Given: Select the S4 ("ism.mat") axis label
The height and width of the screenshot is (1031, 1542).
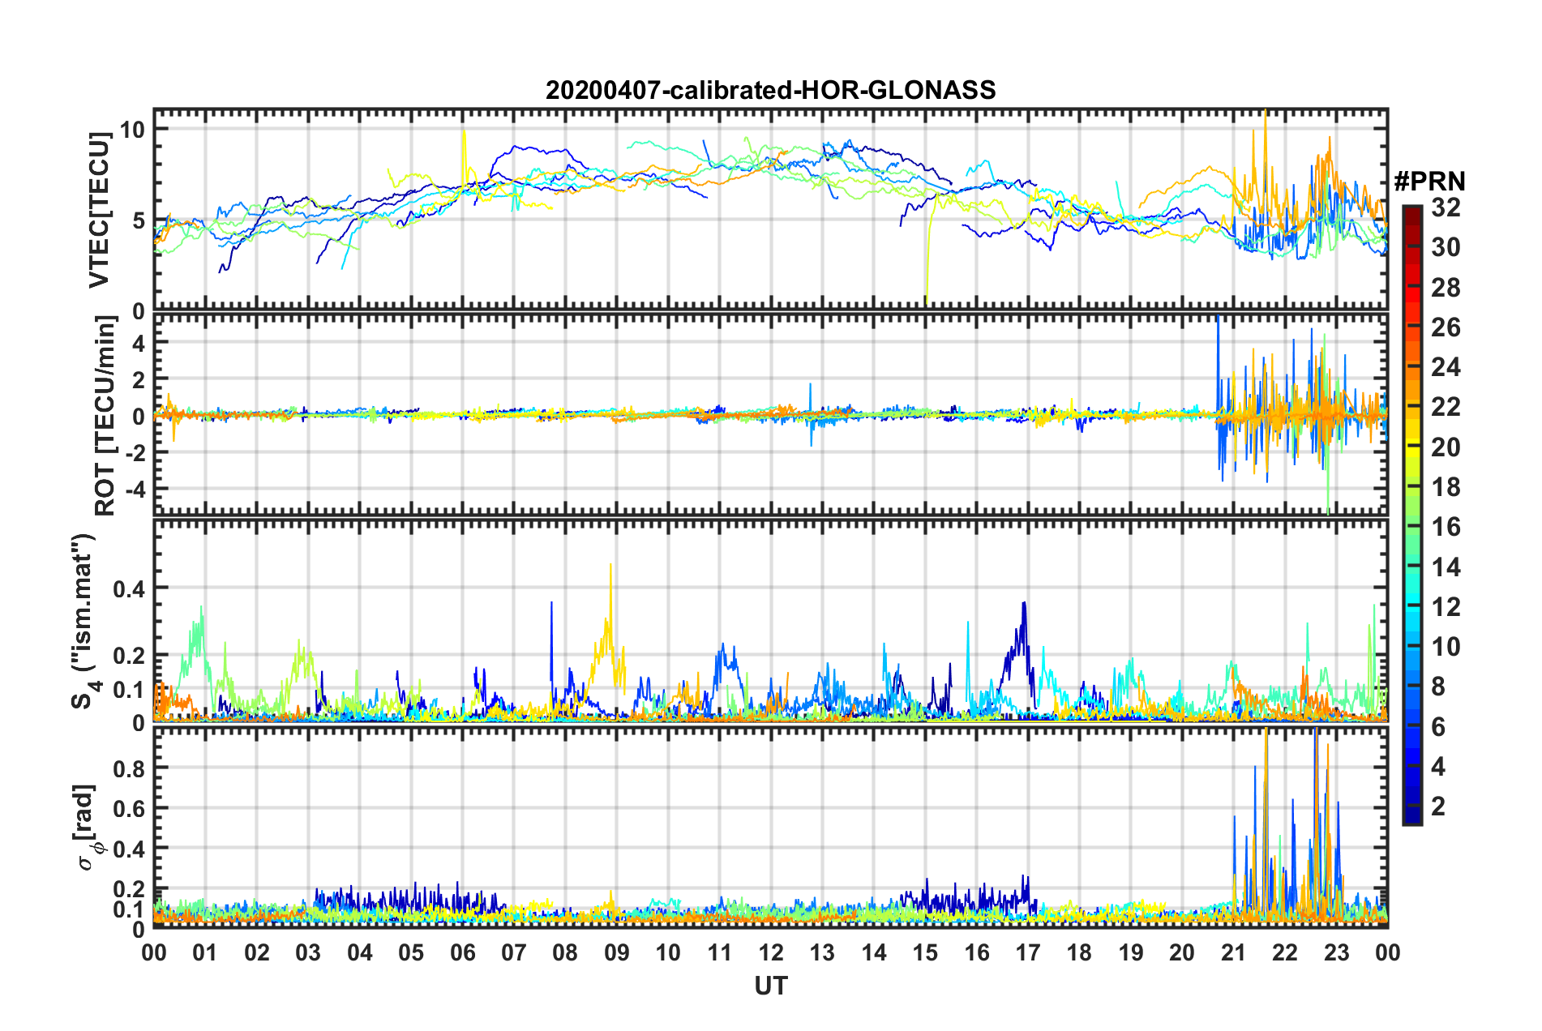Looking at the screenshot, I should [x=84, y=621].
